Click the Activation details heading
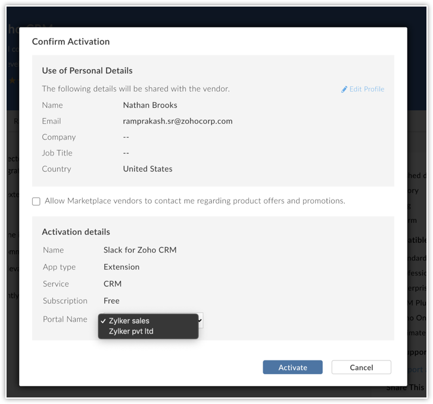The image size is (433, 404). pyautogui.click(x=76, y=232)
